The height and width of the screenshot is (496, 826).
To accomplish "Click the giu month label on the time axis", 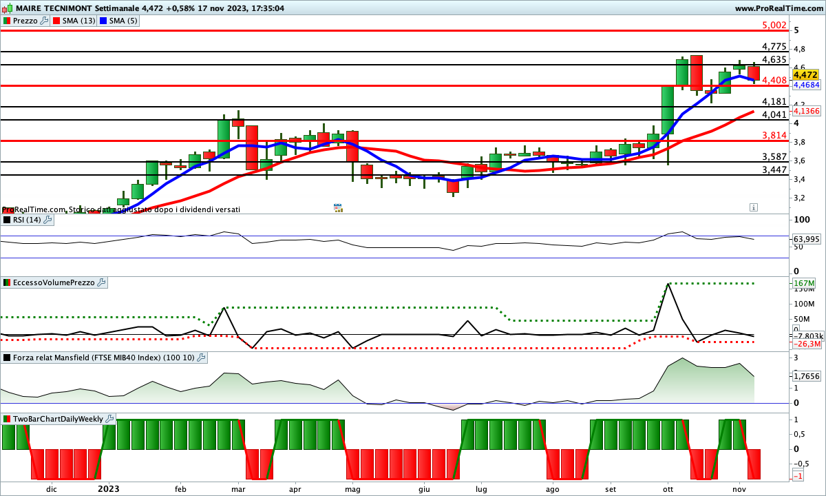I will tap(424, 488).
